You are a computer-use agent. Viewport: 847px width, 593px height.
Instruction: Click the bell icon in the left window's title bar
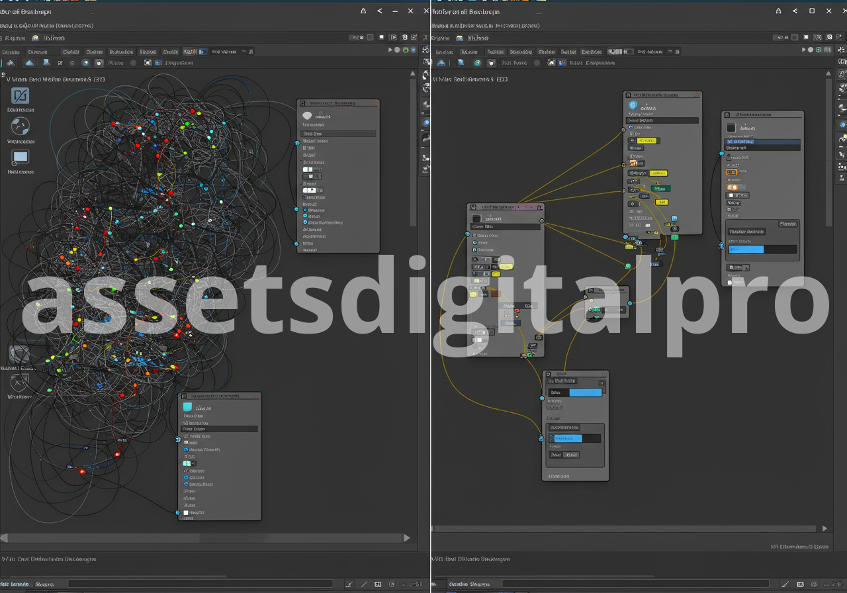pyautogui.click(x=363, y=11)
